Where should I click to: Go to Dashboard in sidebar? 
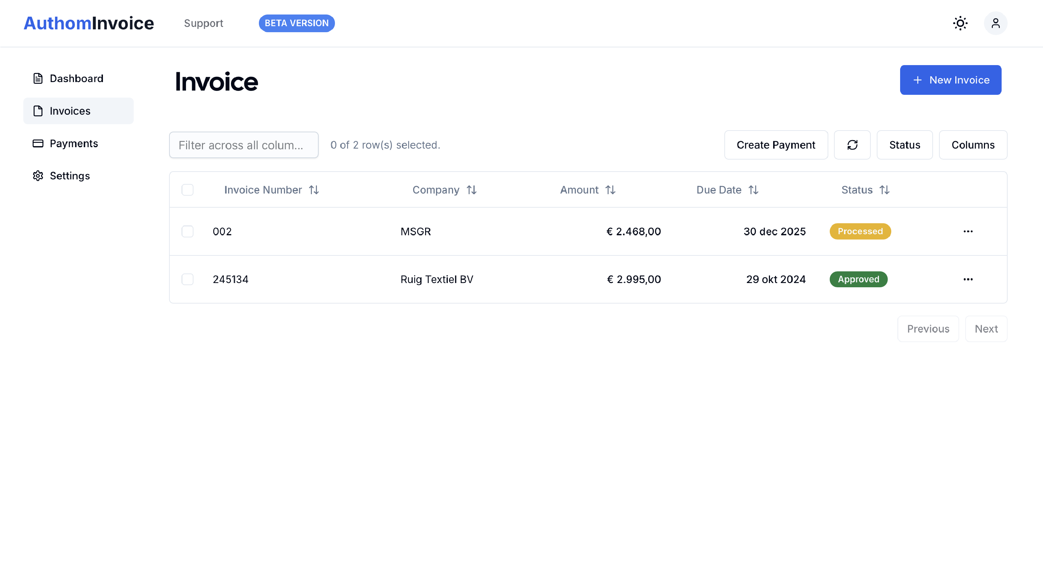[79, 78]
